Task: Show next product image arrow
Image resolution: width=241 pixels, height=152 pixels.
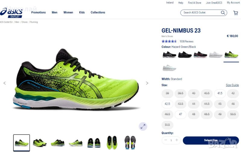Action: (147, 83)
